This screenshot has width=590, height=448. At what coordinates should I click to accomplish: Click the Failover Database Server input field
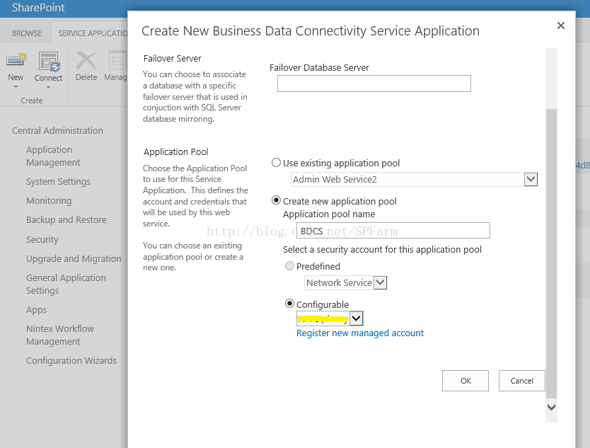[x=374, y=84]
